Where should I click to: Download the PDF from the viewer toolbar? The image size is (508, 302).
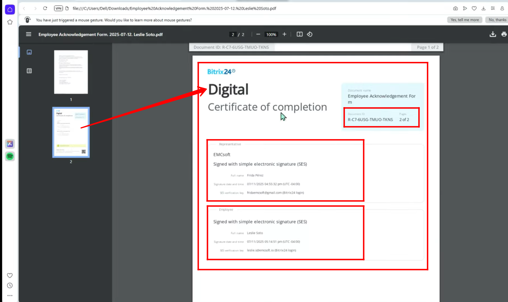click(493, 34)
